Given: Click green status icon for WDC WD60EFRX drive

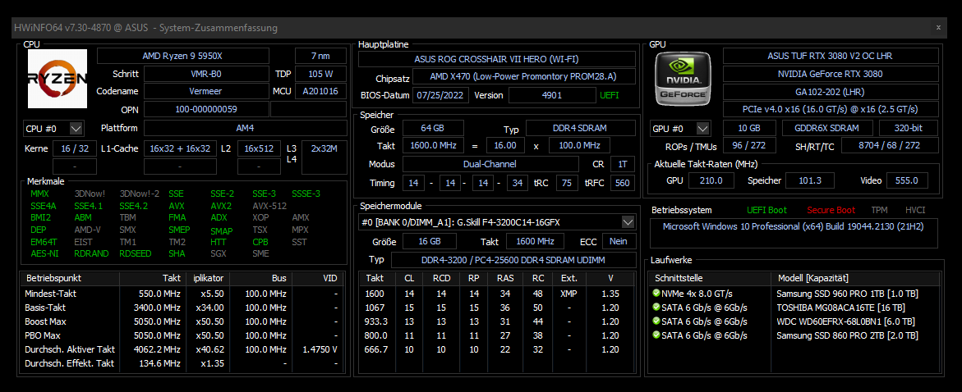Looking at the screenshot, I should tap(656, 321).
